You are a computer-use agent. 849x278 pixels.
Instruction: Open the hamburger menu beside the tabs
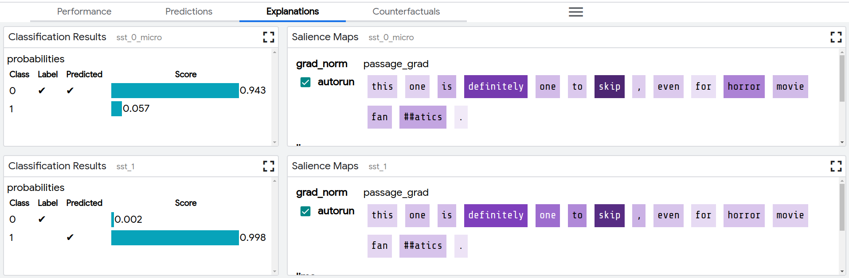tap(575, 12)
